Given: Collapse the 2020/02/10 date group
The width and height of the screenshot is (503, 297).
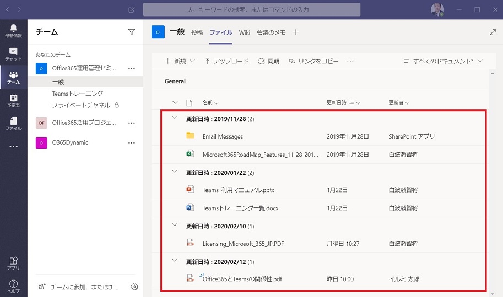Looking at the screenshot, I should [175, 225].
